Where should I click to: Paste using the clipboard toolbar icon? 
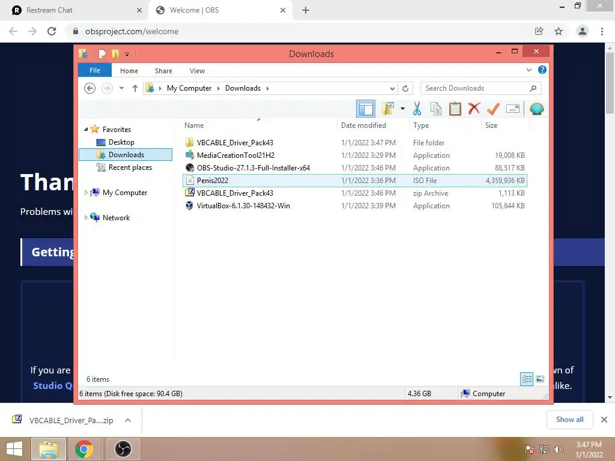click(455, 109)
